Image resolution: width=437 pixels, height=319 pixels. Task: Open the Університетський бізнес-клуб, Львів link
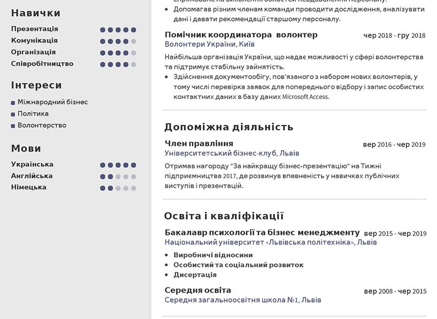231,153
